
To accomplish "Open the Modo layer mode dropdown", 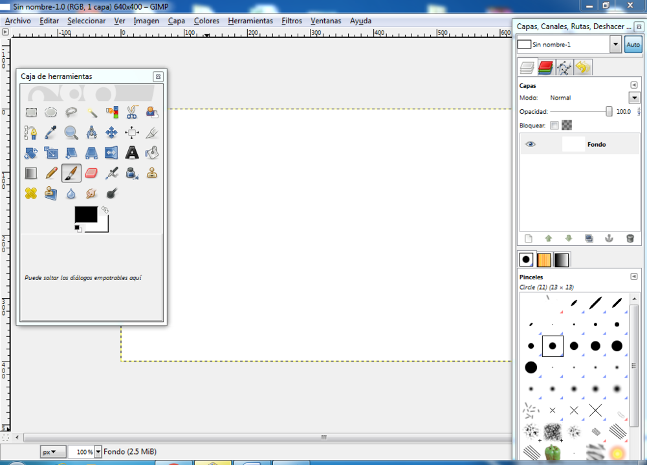I will pyautogui.click(x=634, y=98).
